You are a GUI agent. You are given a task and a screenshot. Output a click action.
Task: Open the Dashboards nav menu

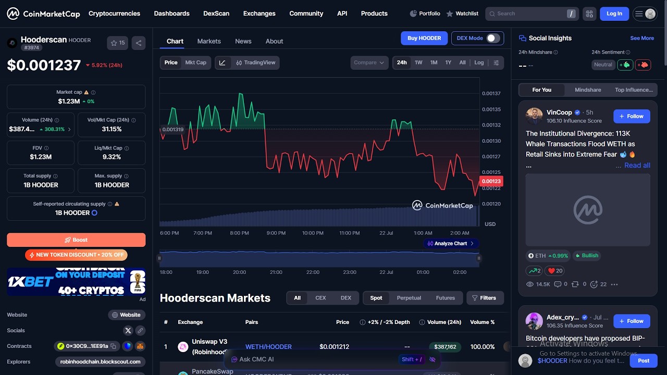click(x=171, y=14)
